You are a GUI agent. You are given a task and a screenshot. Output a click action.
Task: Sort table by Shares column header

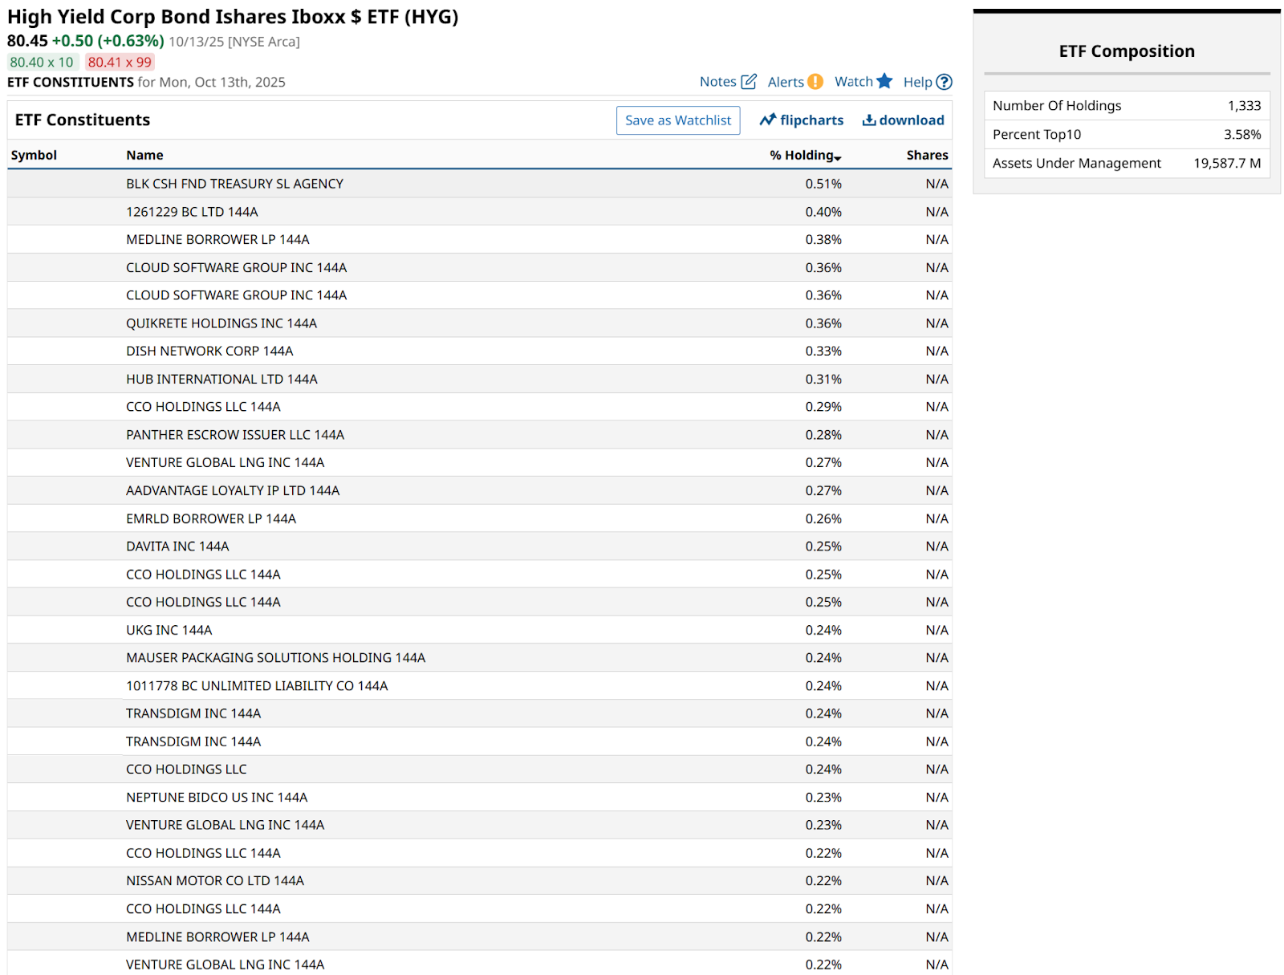[927, 155]
